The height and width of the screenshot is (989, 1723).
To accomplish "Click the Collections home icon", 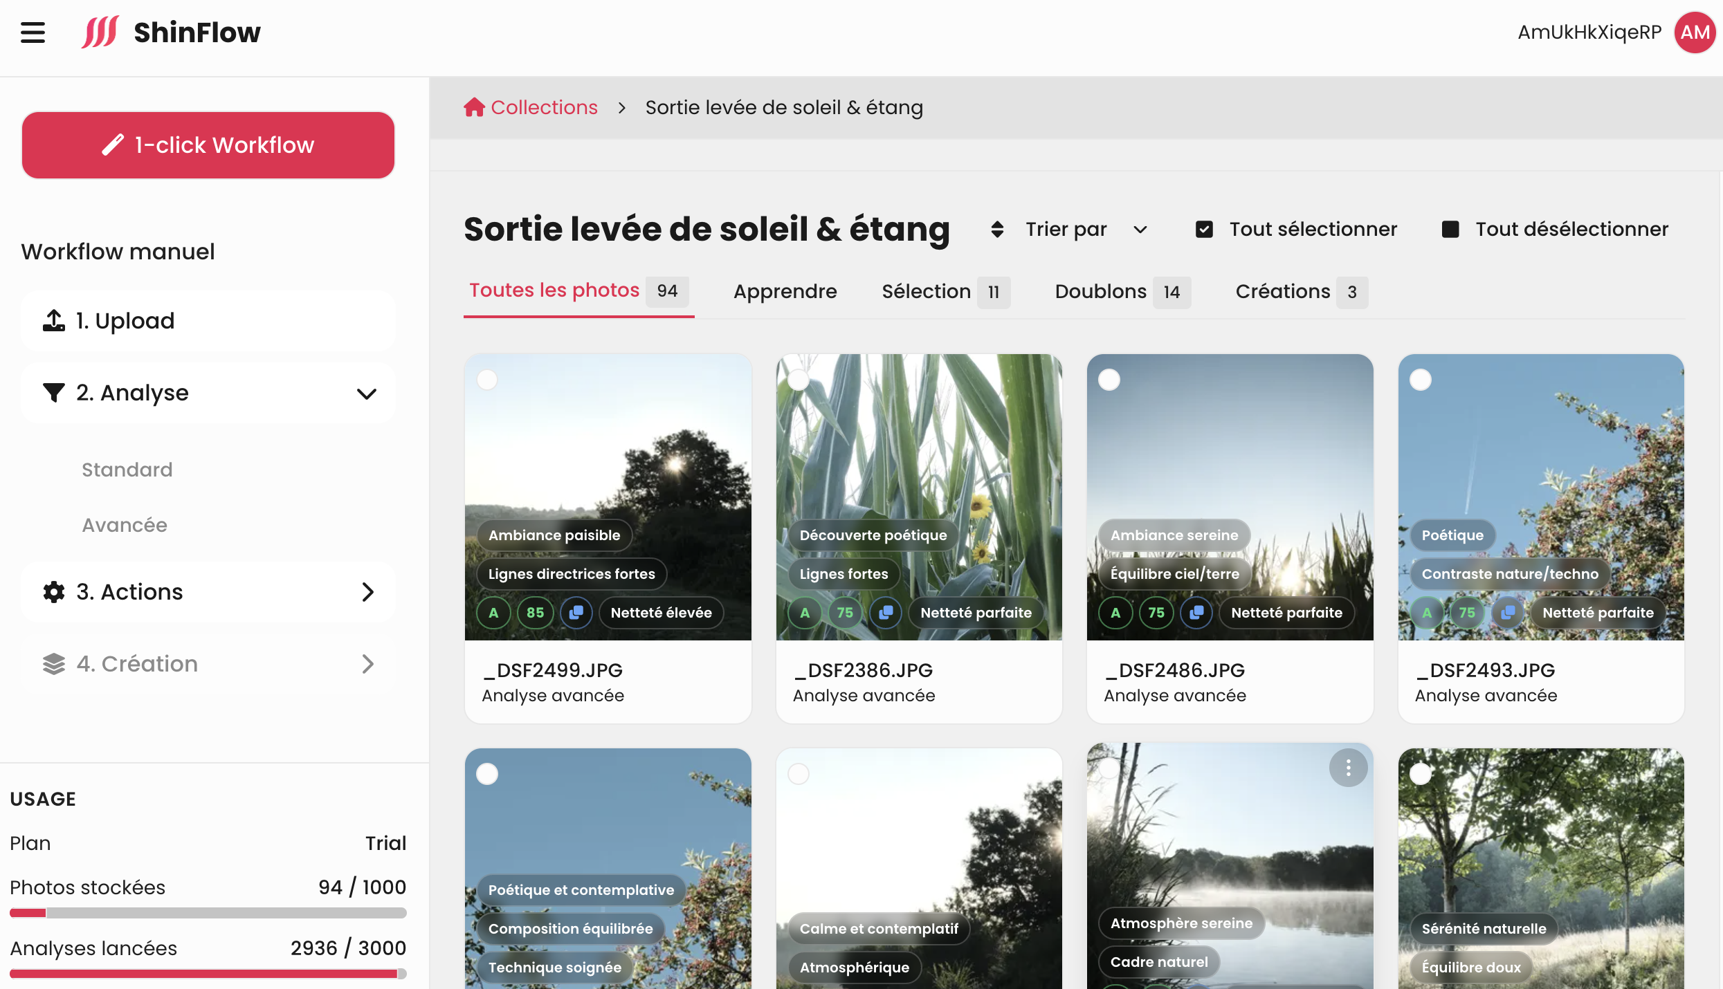I will [474, 107].
